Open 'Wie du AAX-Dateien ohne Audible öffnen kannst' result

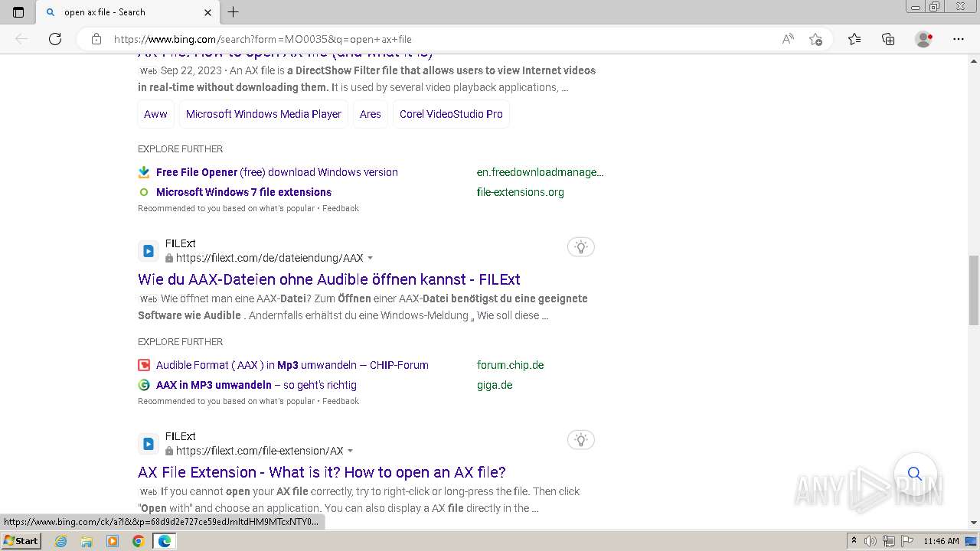(329, 279)
